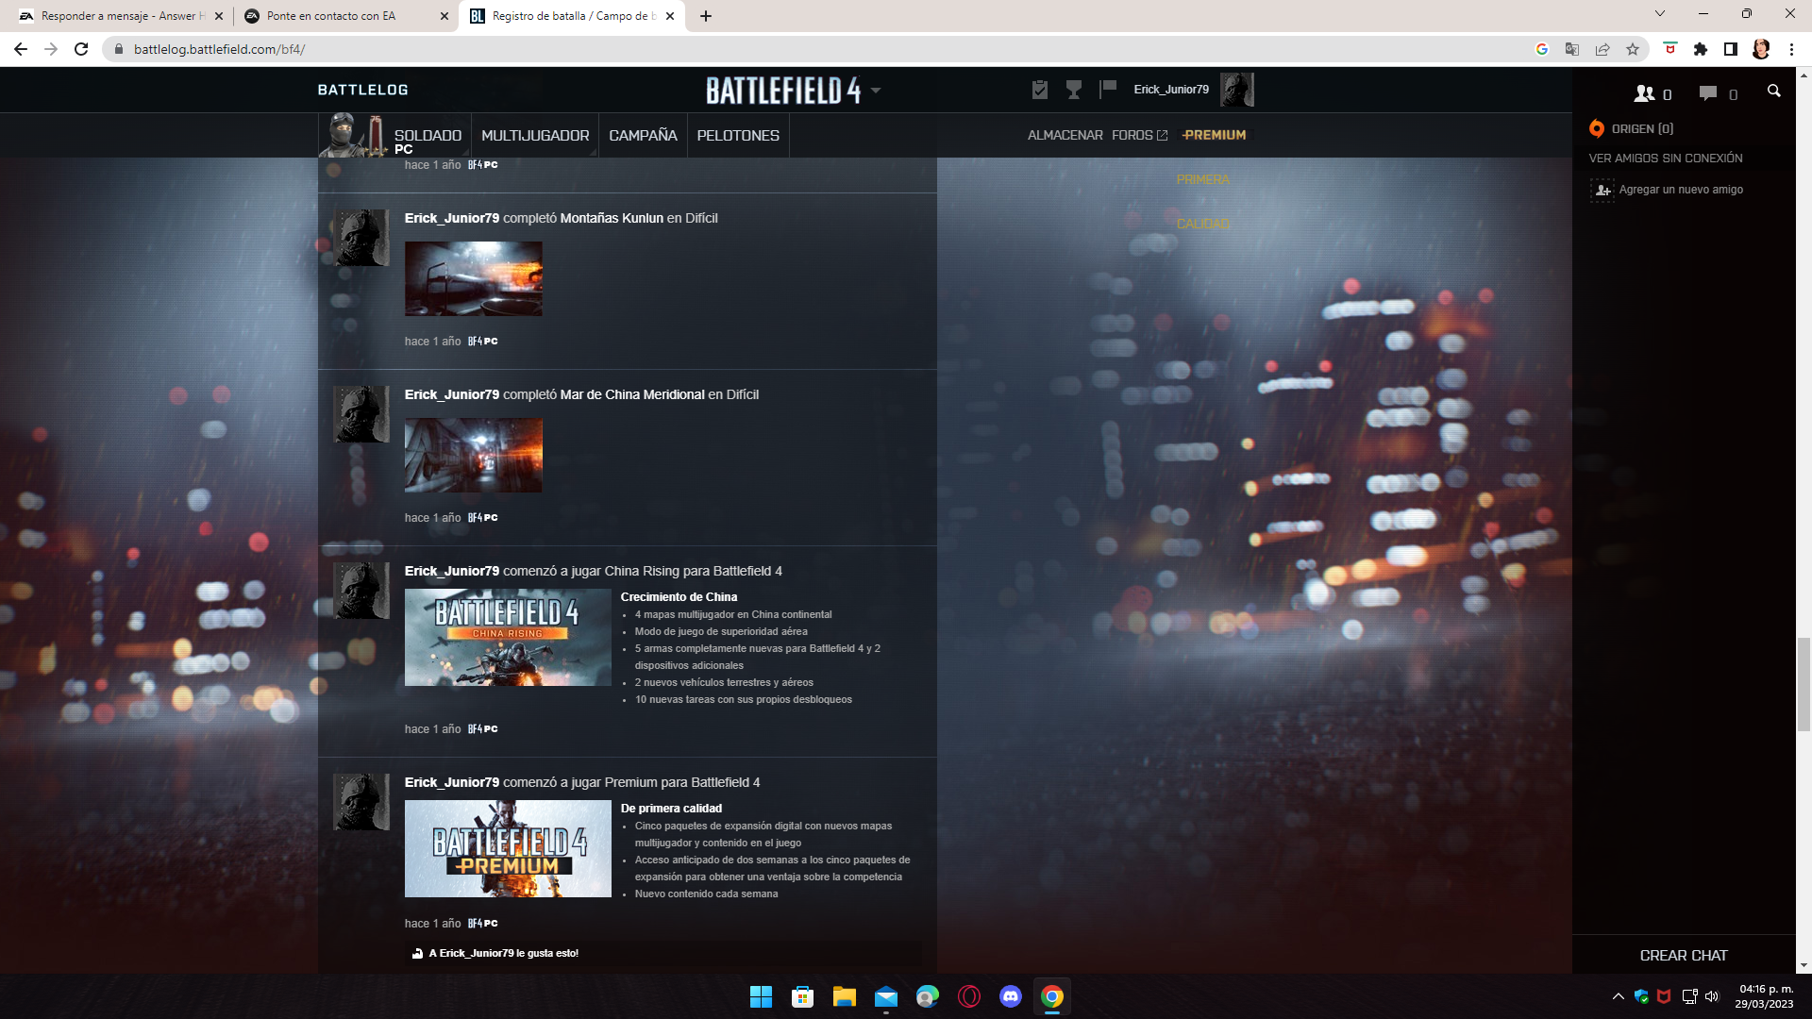Click the share page icon
Viewport: 1812px width, 1019px height.
coord(1602,49)
